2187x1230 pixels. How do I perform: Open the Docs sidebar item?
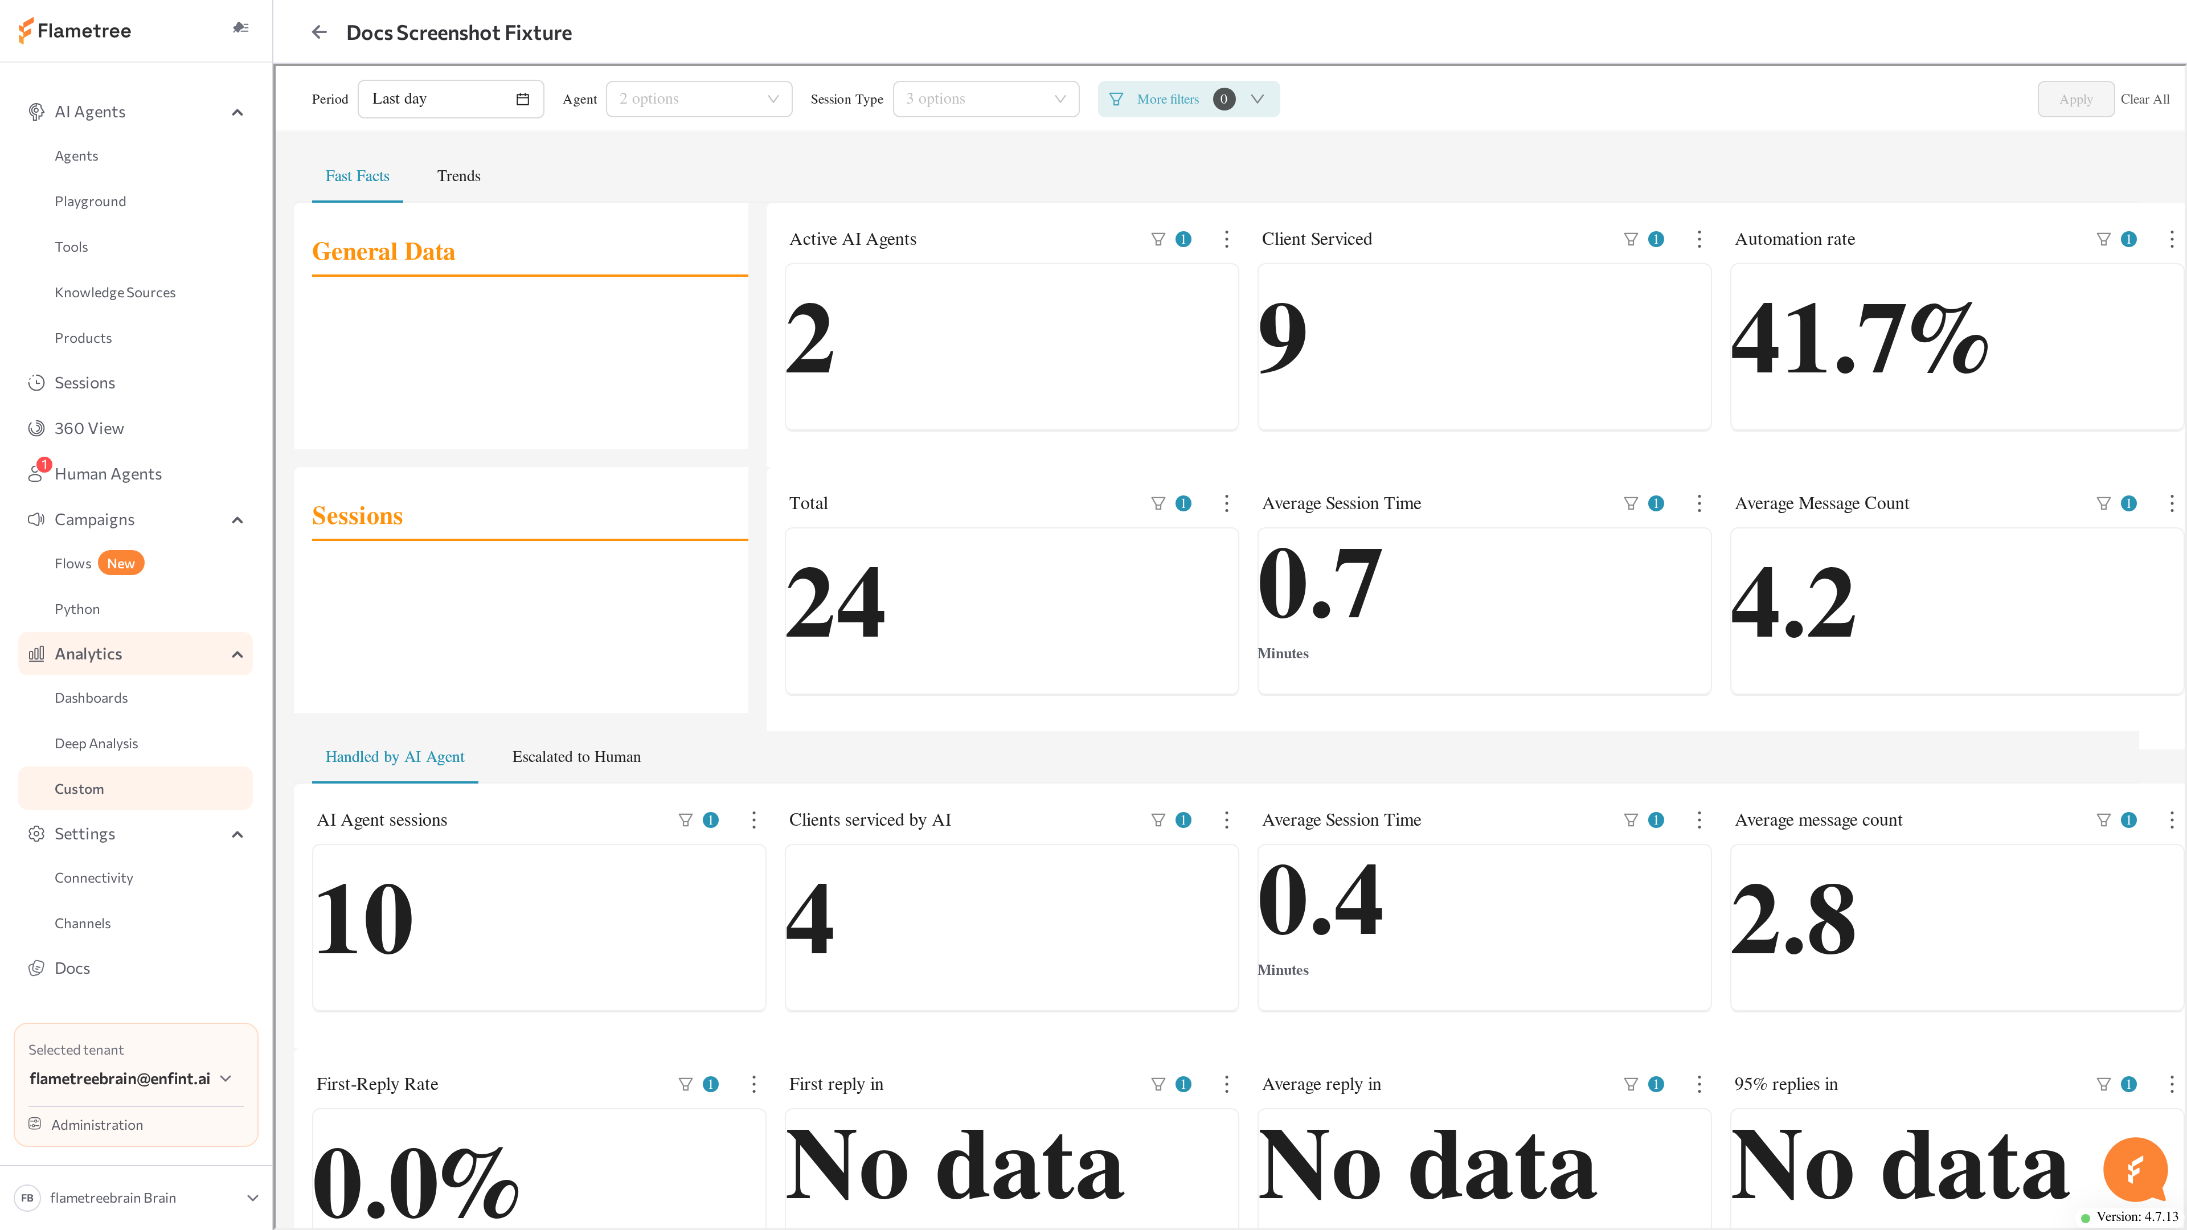click(71, 969)
